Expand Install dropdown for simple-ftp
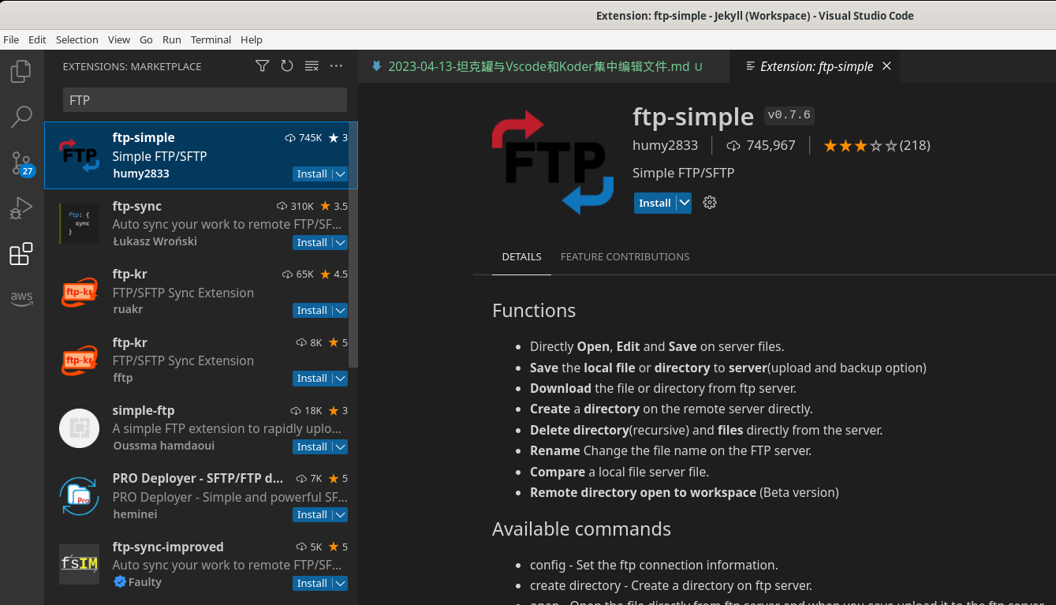Screen dimensions: 1056x605 [340, 446]
